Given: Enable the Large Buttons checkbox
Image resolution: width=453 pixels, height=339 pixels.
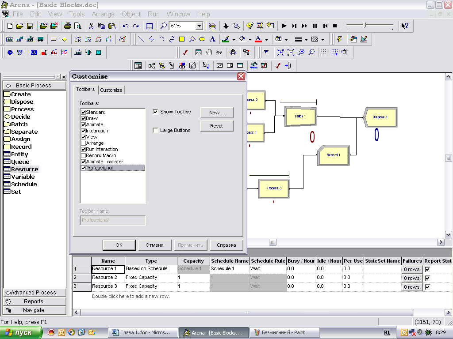Looking at the screenshot, I should (x=155, y=130).
